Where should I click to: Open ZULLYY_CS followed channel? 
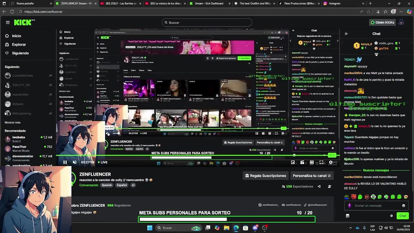point(28,85)
